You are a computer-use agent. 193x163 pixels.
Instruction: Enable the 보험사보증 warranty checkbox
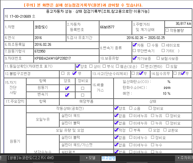[x=158, y=58]
